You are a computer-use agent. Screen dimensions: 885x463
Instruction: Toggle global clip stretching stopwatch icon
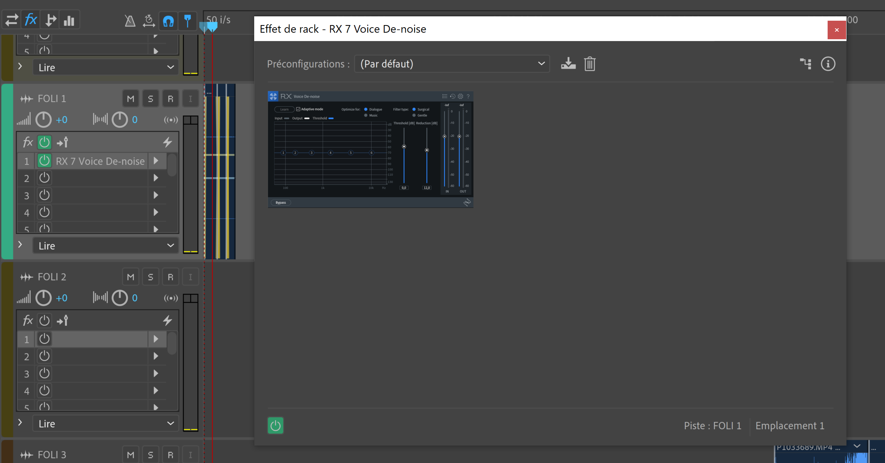149,21
